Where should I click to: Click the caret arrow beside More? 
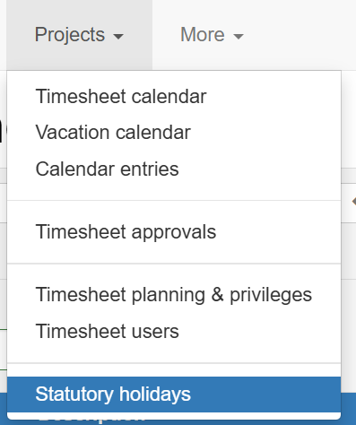pos(239,37)
